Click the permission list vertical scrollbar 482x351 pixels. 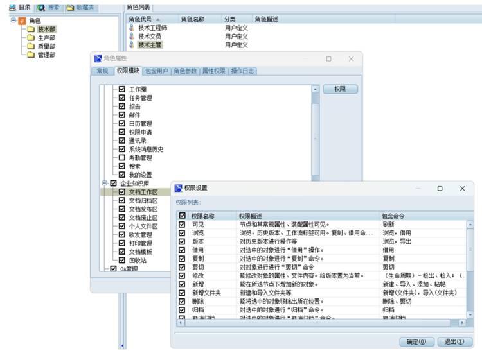click(x=470, y=270)
